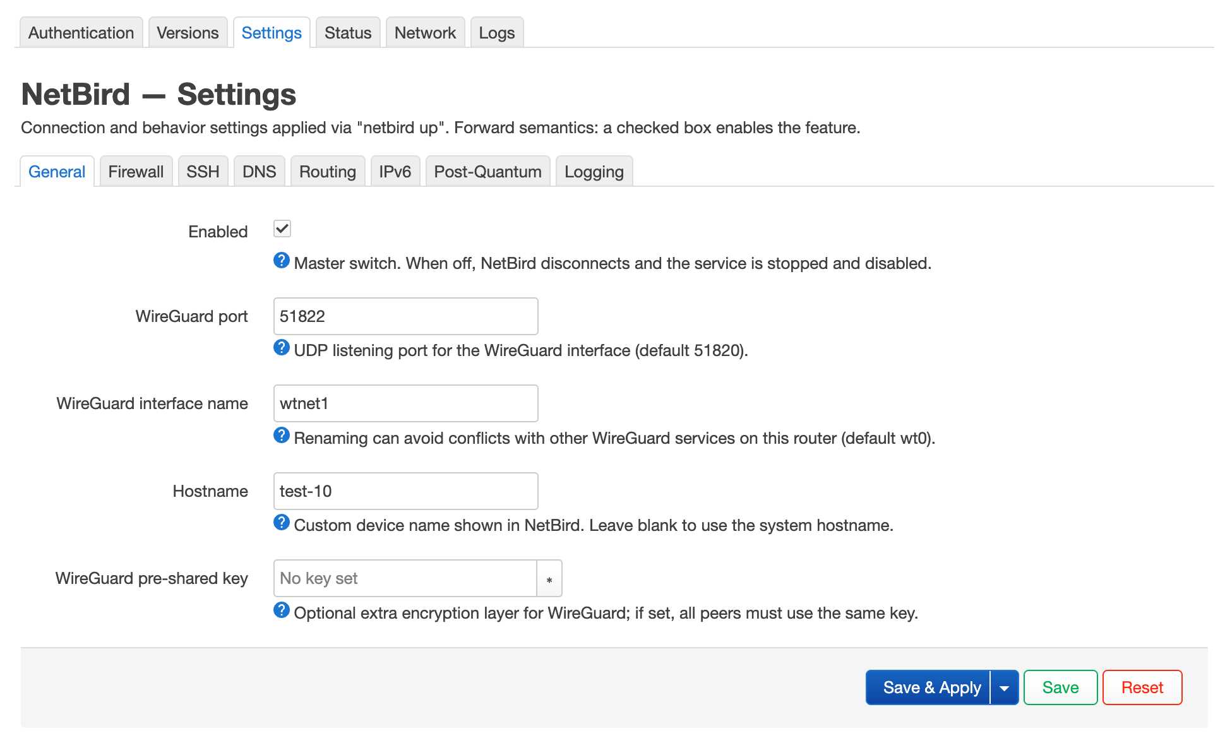1225x755 pixels.
Task: Reveal the pre-shared key with asterisk button
Action: point(549,578)
